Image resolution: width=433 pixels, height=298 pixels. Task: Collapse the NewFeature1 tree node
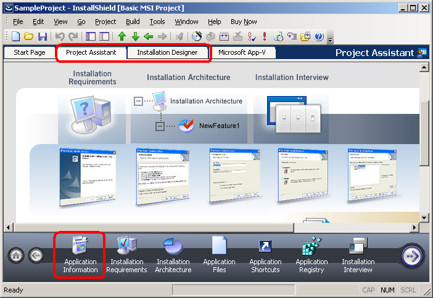pos(160,127)
